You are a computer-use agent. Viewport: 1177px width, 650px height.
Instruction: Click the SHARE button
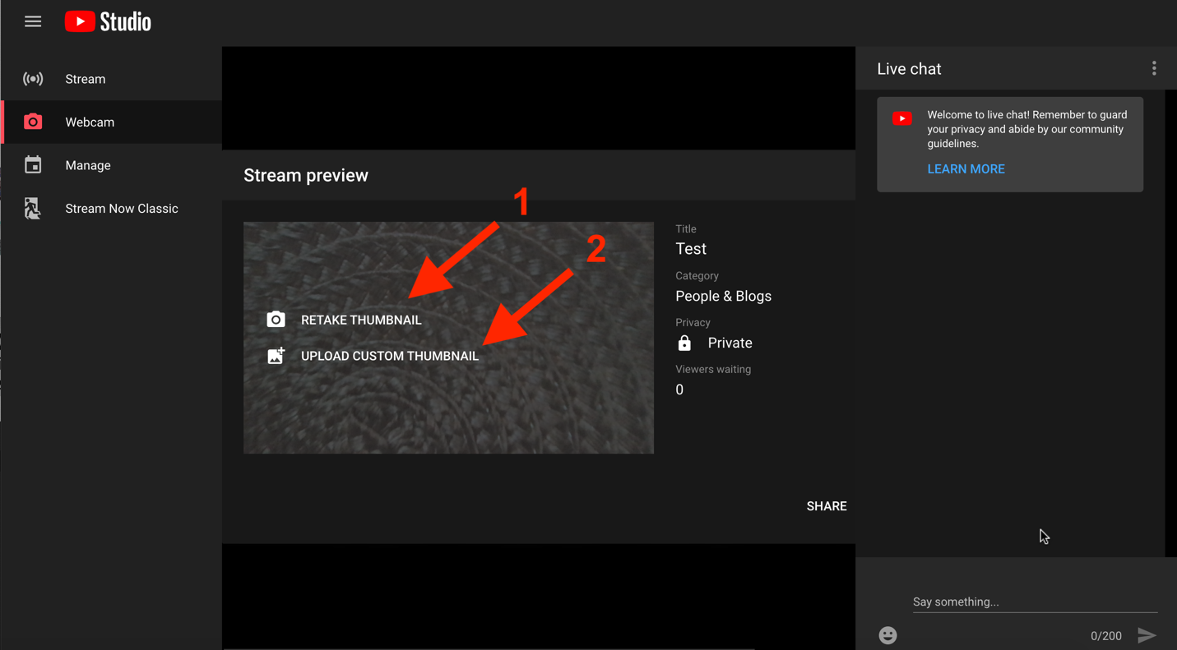point(827,506)
